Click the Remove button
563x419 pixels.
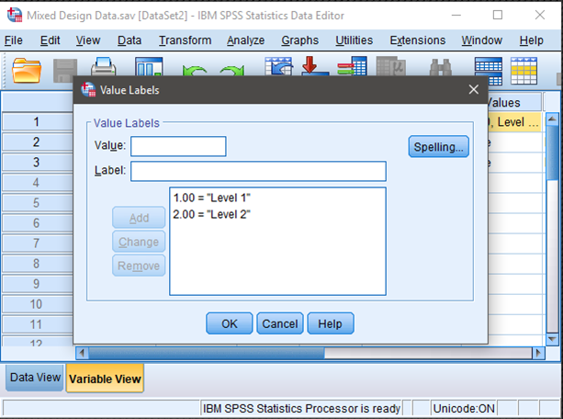click(139, 266)
